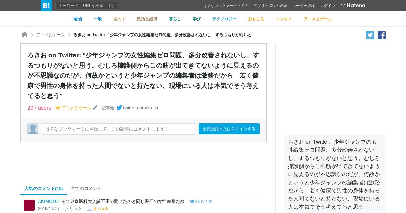Click the sidebar tweet text box
Image resolution: width=406 pixels, height=213 pixels.
tap(335, 174)
